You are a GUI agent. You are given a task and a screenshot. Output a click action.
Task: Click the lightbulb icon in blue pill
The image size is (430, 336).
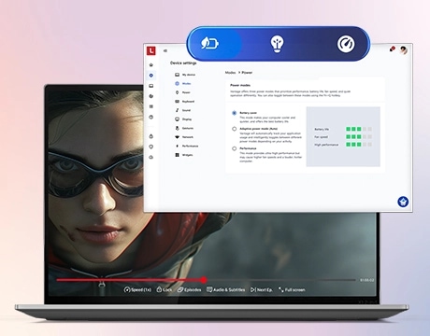(277, 44)
